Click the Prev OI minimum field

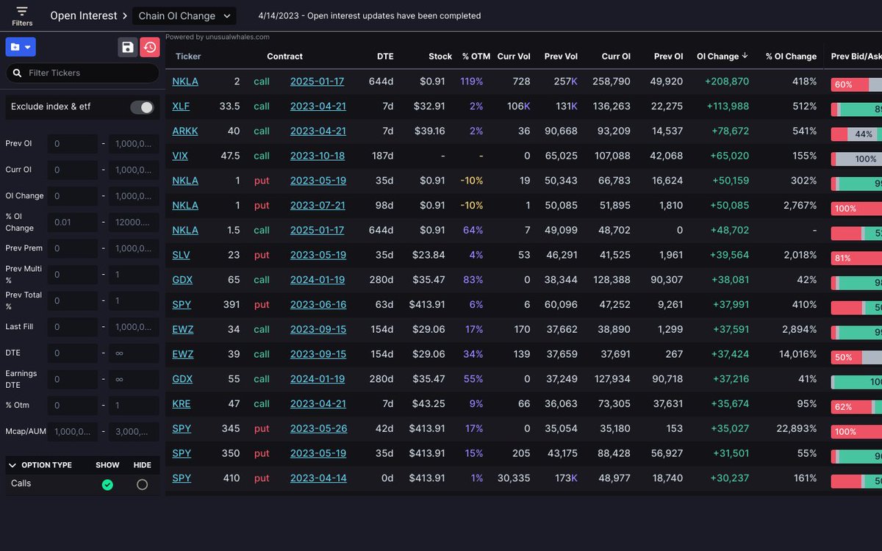click(x=73, y=144)
